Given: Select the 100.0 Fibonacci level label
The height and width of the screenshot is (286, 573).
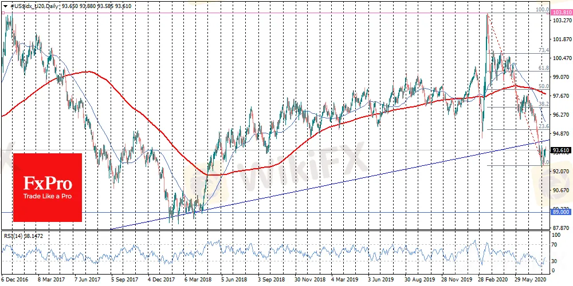Looking at the screenshot, I should (541, 10).
